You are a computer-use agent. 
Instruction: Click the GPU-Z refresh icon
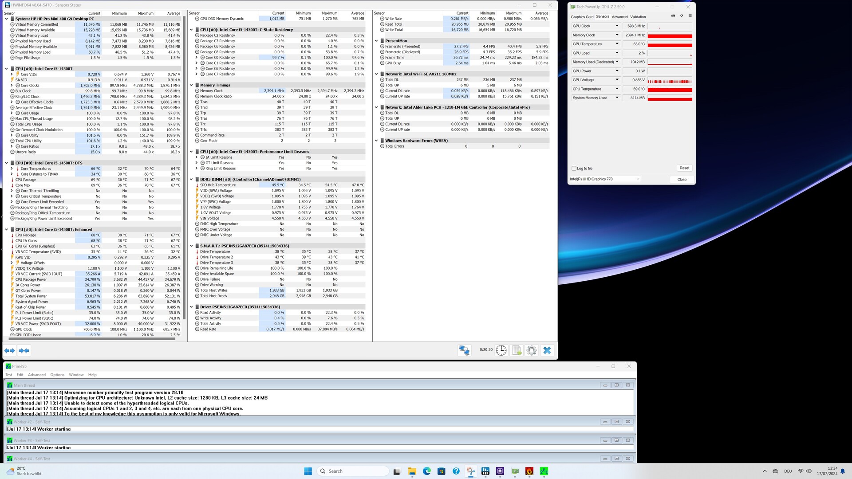[x=682, y=16]
